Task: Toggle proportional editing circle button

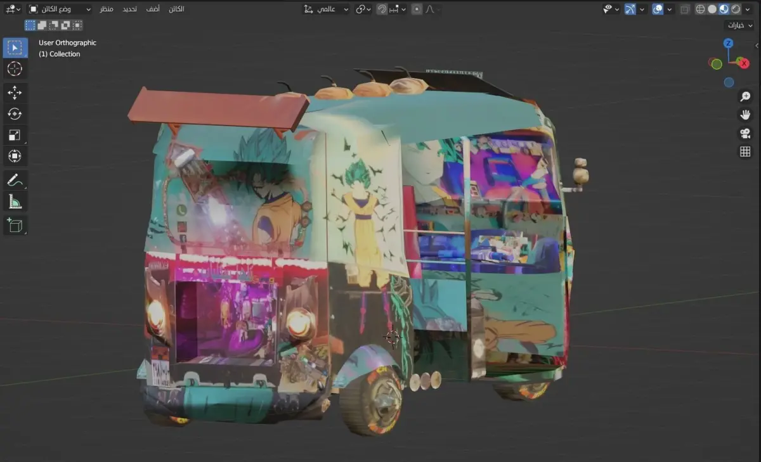Action: (417, 10)
